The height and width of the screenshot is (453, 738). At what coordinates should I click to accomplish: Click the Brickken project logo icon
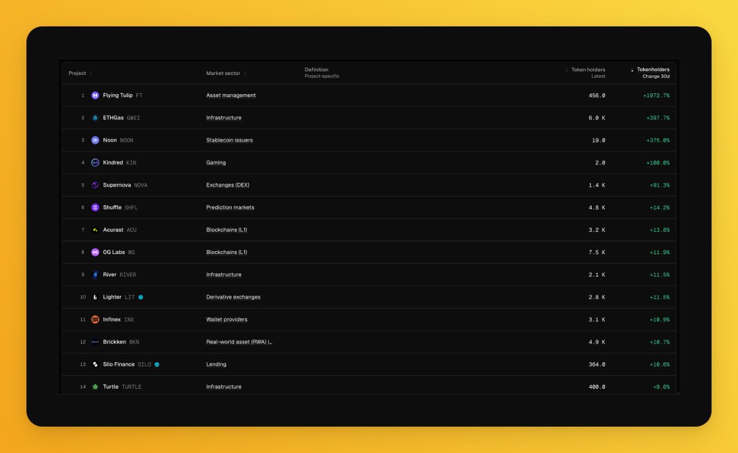pyautogui.click(x=95, y=342)
